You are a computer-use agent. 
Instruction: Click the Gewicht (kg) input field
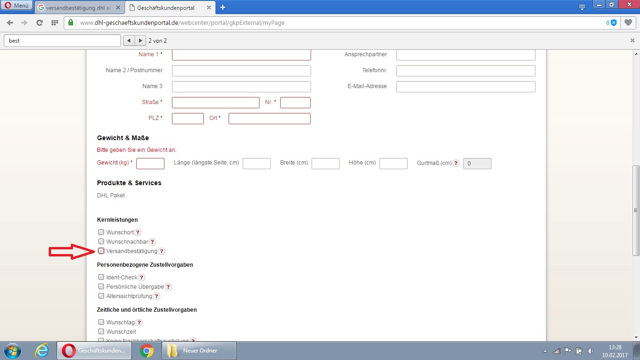pos(150,164)
